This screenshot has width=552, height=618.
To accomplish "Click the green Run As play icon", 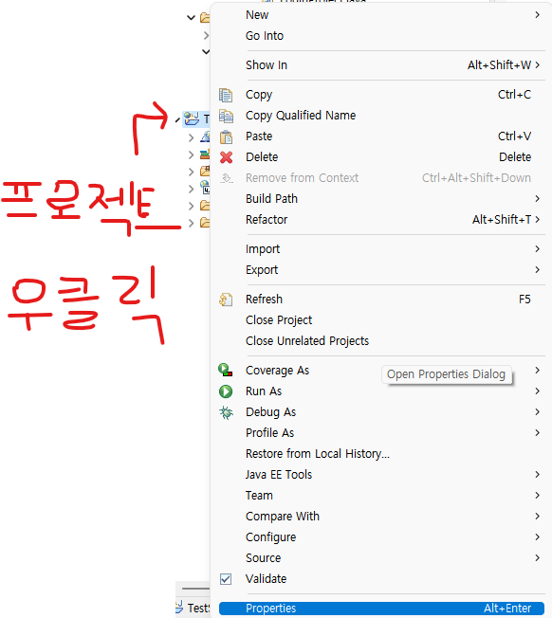I will (226, 391).
